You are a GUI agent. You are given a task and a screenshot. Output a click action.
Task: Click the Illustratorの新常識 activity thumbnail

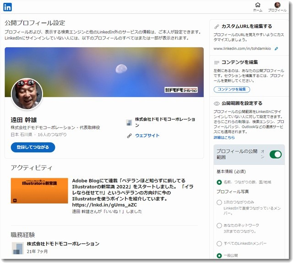(39, 191)
